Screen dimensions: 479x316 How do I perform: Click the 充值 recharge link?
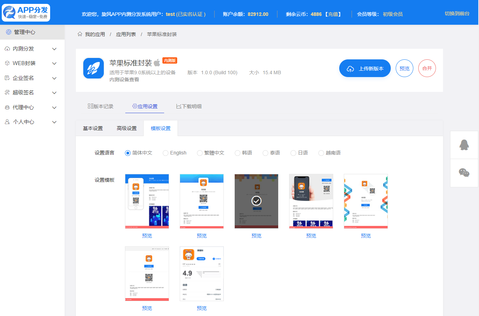click(333, 14)
